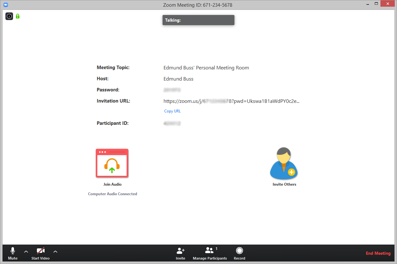Image resolution: width=397 pixels, height=264 pixels.
Task: Click the Invite Others label
Action: point(284,184)
